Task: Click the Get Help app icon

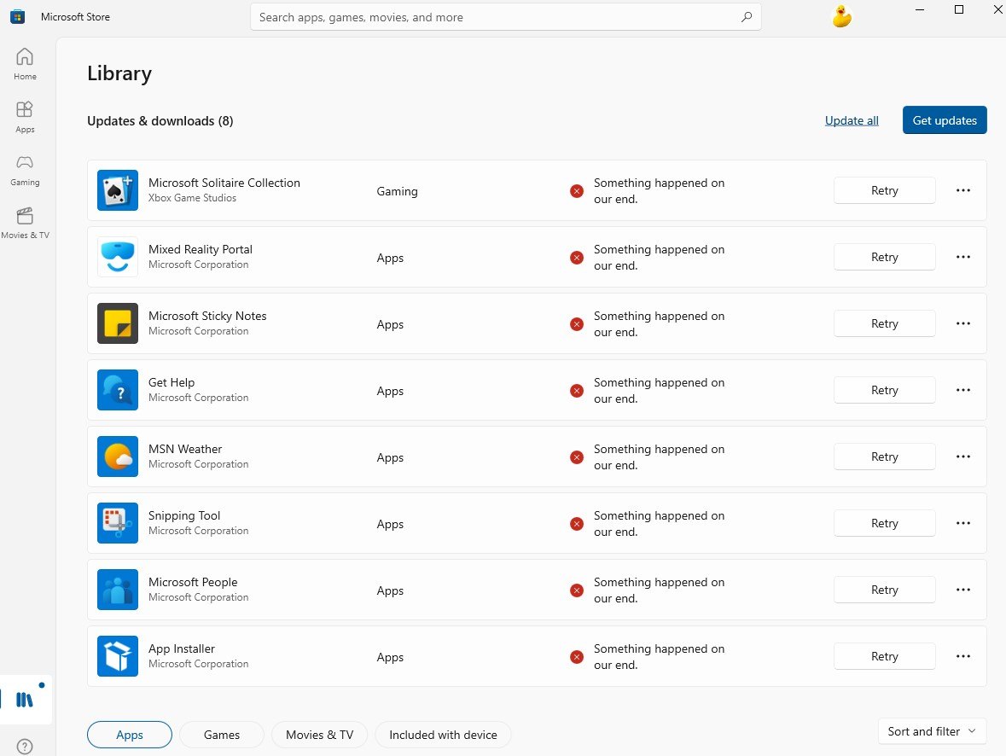Action: tap(118, 390)
